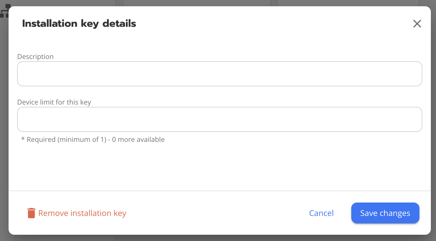Click the Description label

[35, 57]
